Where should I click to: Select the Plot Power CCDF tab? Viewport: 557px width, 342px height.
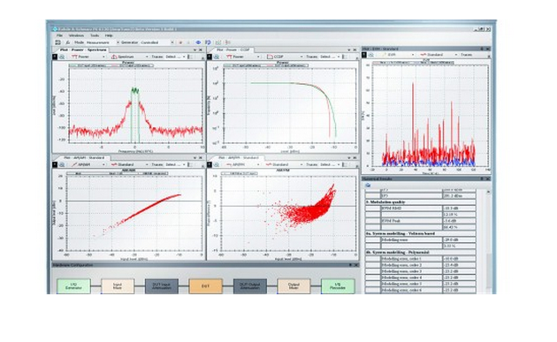tap(233, 49)
